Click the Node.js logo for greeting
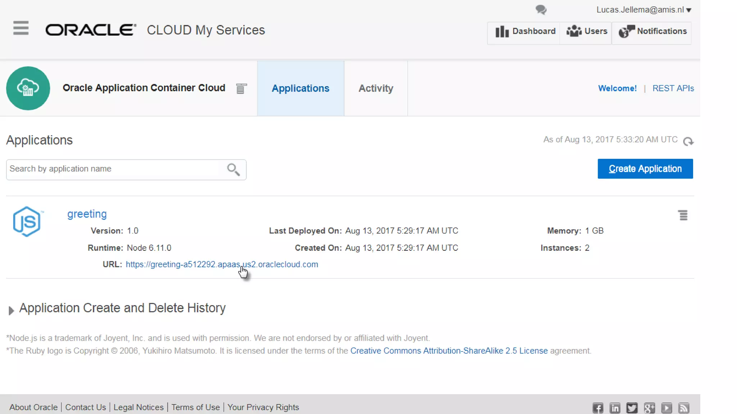 [x=27, y=221]
